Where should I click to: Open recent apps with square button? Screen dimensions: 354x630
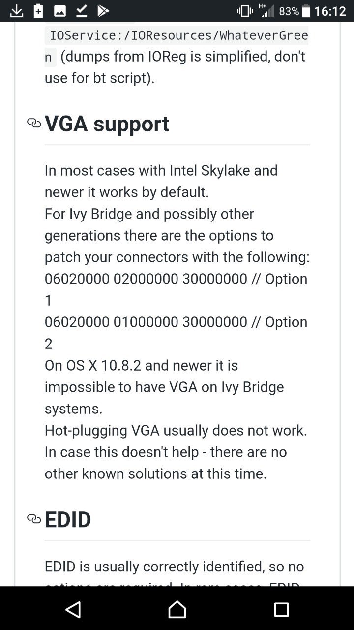click(281, 610)
